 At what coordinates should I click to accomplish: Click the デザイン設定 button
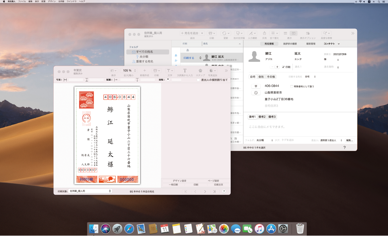pyautogui.click(x=180, y=181)
